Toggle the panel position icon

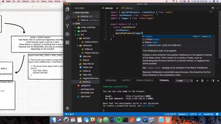click(213, 81)
